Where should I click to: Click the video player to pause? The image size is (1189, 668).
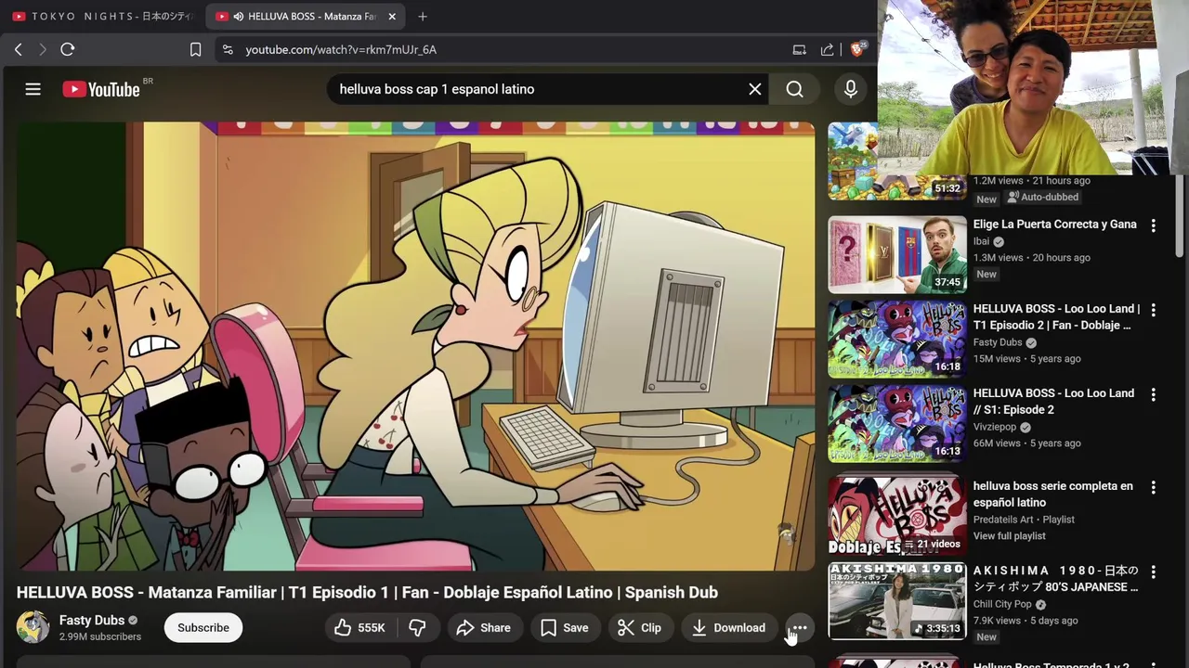pos(415,345)
